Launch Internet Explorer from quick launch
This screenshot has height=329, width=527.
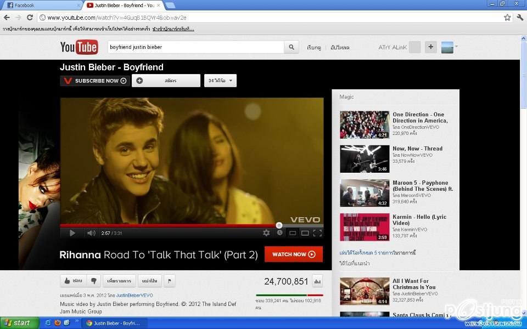pos(48,323)
